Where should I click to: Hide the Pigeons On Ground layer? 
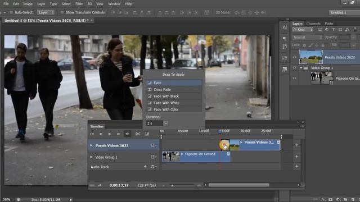295,78
